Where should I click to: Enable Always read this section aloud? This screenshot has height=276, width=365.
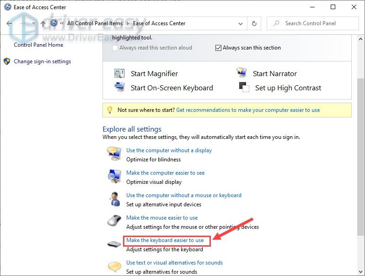[115, 48]
